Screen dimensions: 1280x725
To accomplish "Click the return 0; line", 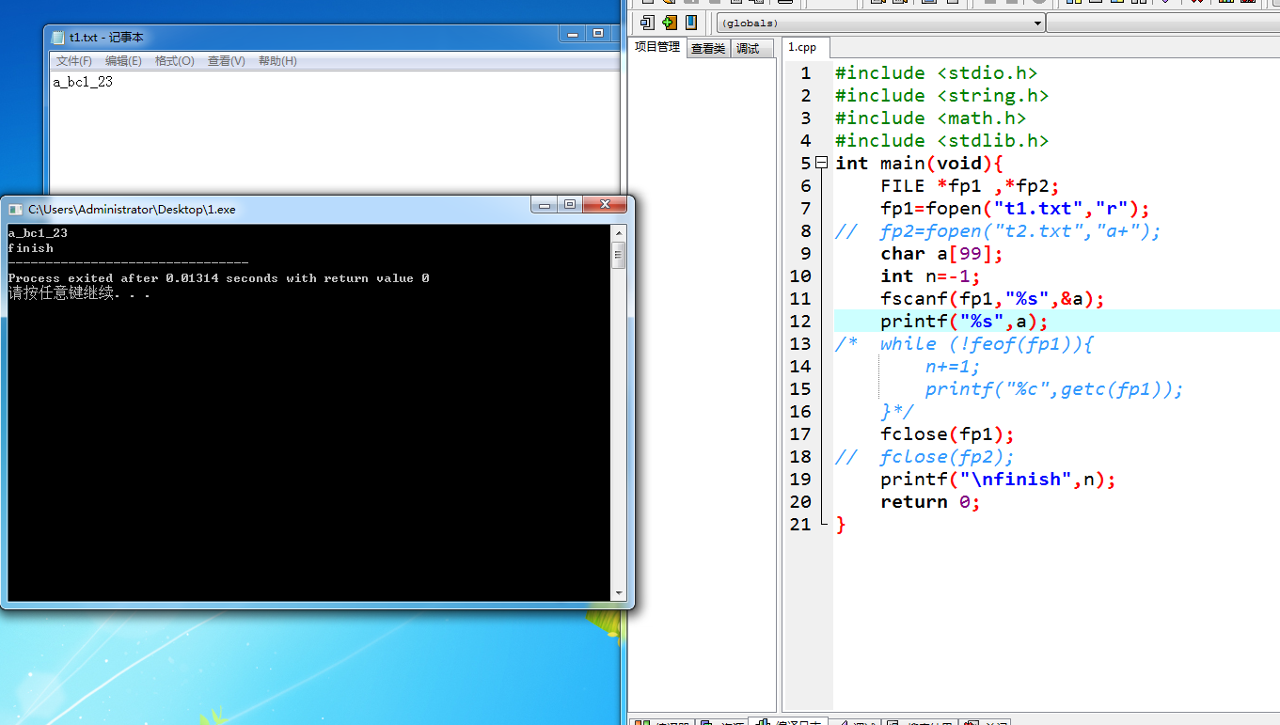I will pos(930,501).
